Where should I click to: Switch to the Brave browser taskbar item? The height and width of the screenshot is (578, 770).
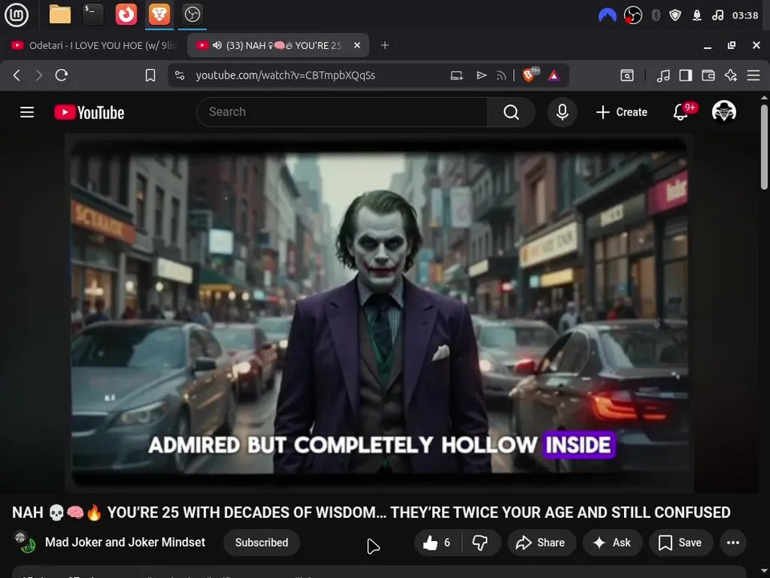click(x=159, y=14)
